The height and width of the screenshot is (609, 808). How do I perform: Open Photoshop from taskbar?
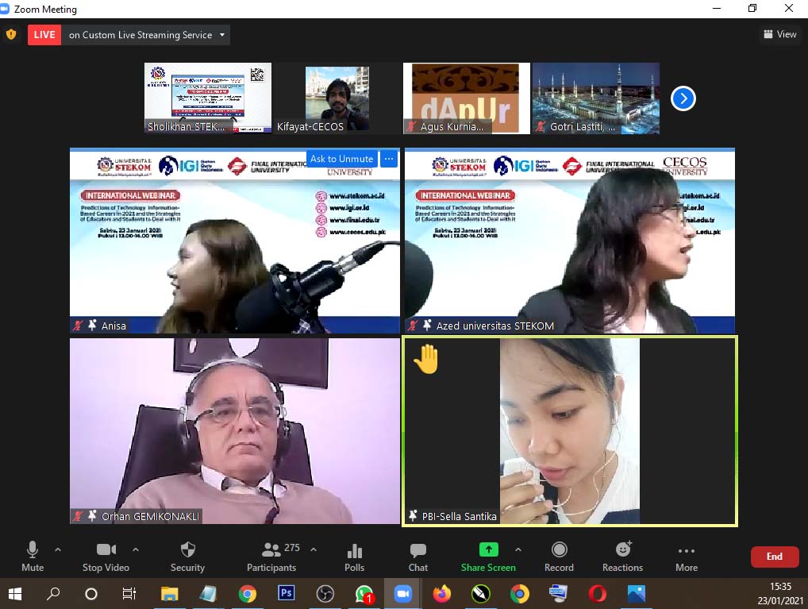coord(286,594)
